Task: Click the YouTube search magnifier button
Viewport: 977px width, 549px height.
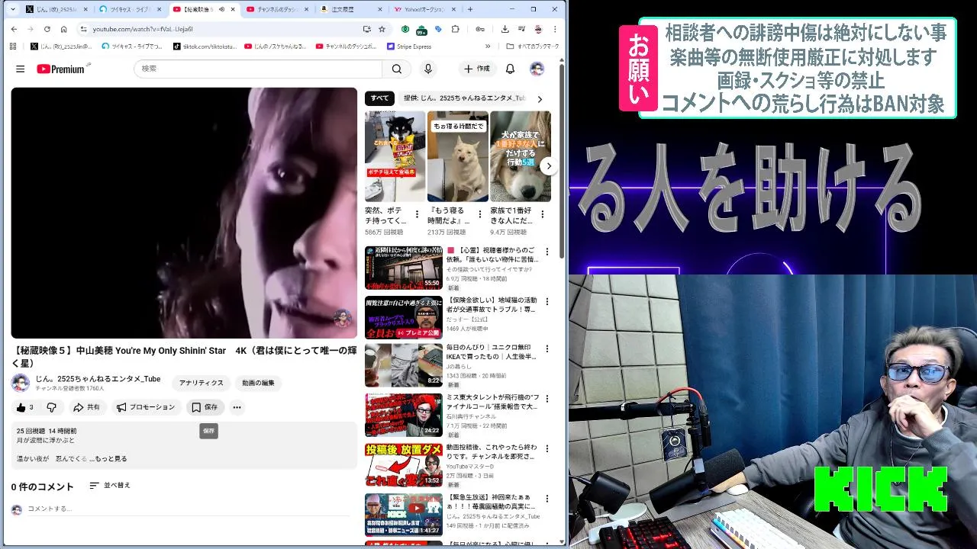Action: [x=397, y=69]
